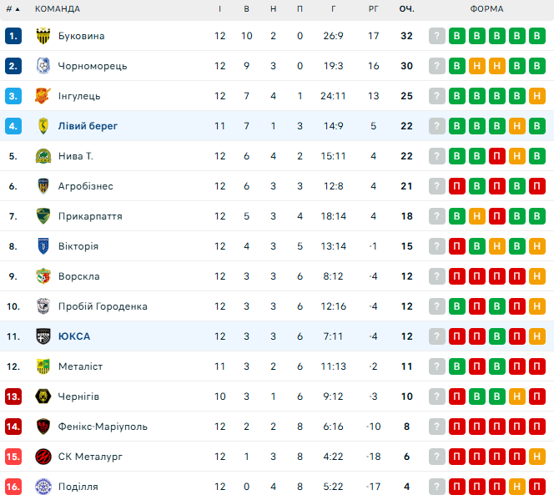554x500 pixels.
Task: Click the Інгулець team crest
Action: point(43,96)
